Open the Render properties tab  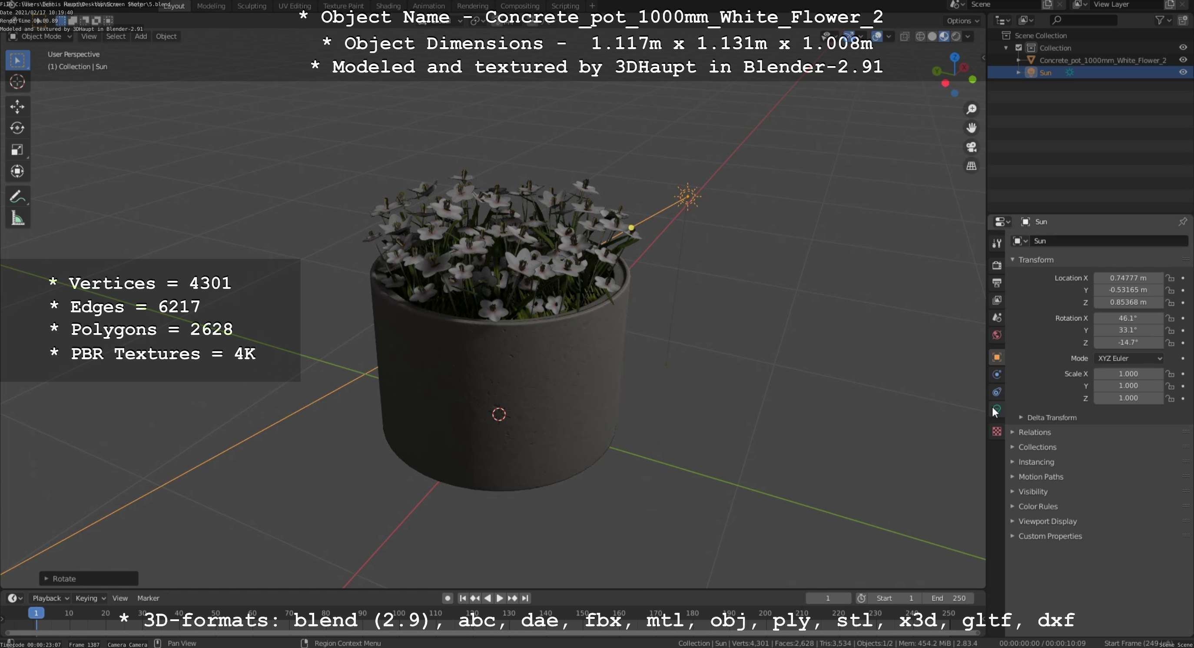tap(997, 265)
